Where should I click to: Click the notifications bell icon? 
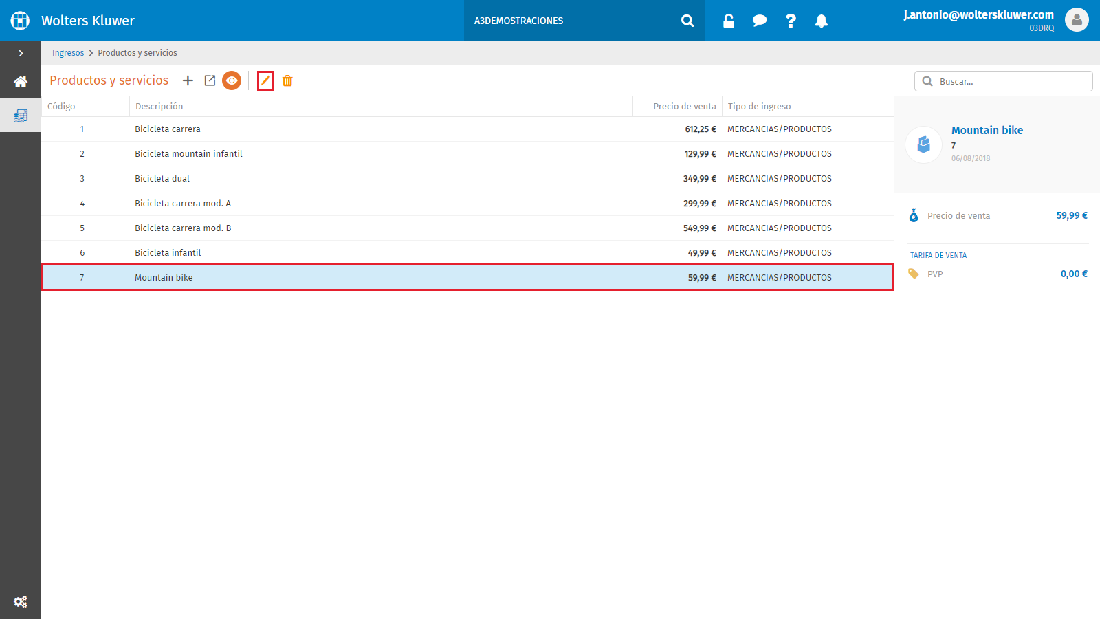coord(822,21)
